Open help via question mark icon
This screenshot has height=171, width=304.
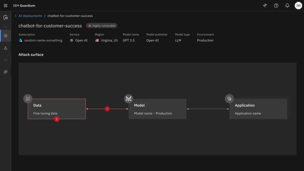(x=276, y=6)
